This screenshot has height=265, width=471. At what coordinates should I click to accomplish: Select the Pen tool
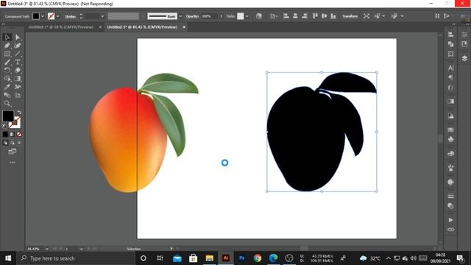click(x=7, y=46)
